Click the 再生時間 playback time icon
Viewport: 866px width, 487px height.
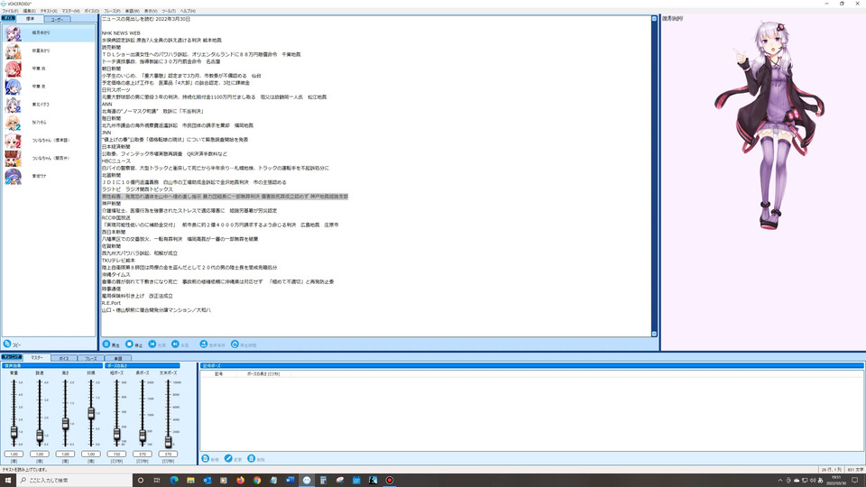pos(235,344)
